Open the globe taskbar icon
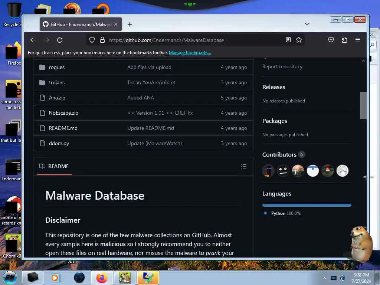 [x=79, y=278]
